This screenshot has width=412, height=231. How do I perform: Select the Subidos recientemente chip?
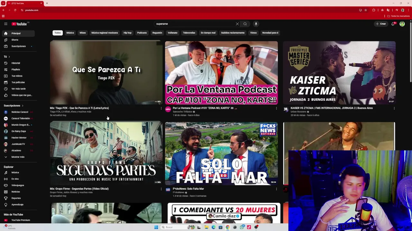click(x=233, y=33)
